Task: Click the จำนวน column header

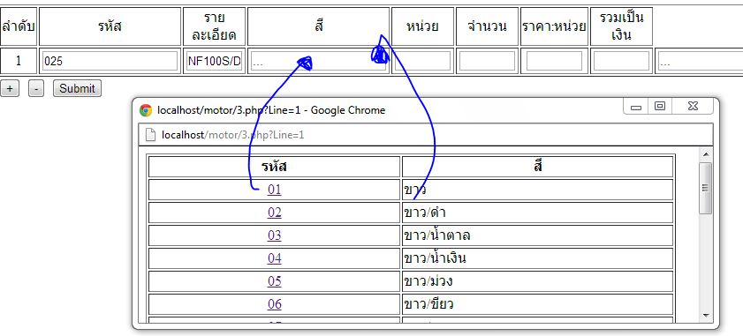Action: tap(487, 26)
